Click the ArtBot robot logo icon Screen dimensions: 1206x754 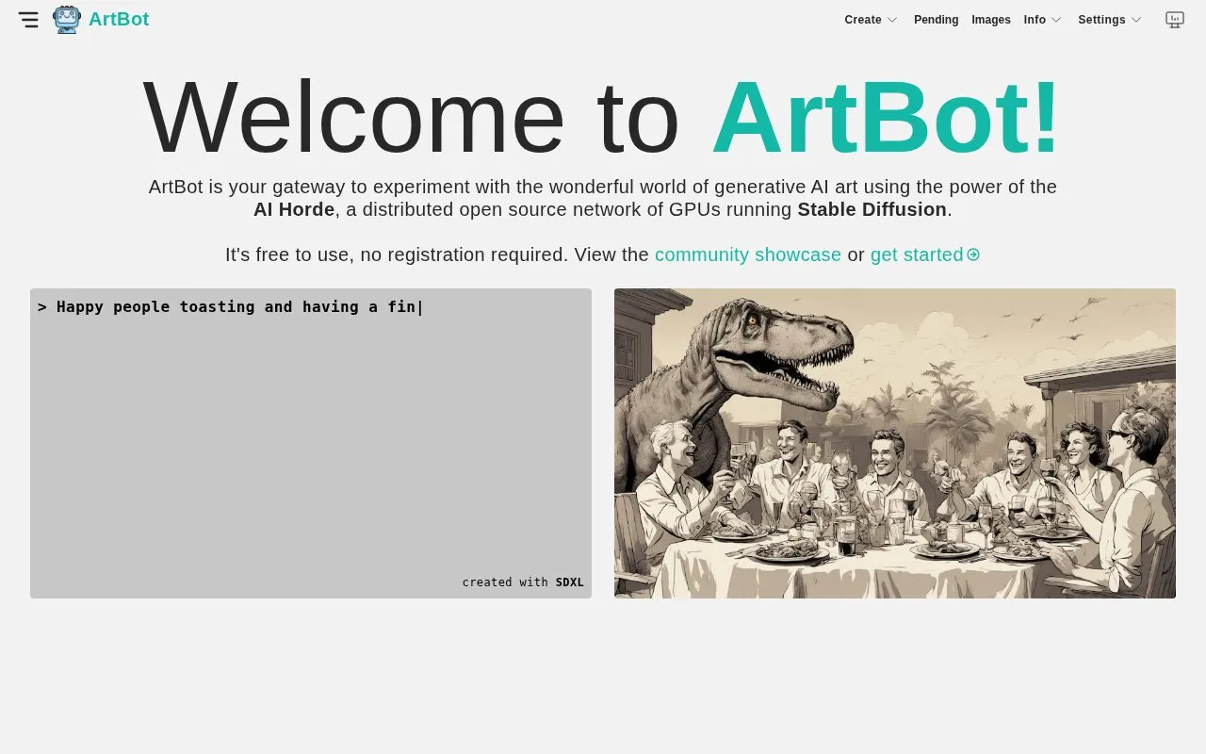point(67,20)
